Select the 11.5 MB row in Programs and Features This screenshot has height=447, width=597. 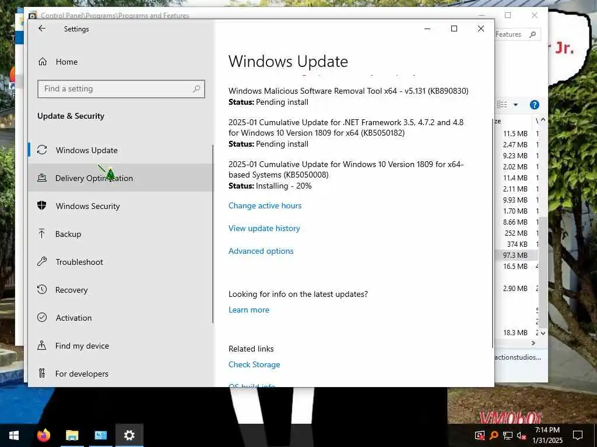pos(518,133)
